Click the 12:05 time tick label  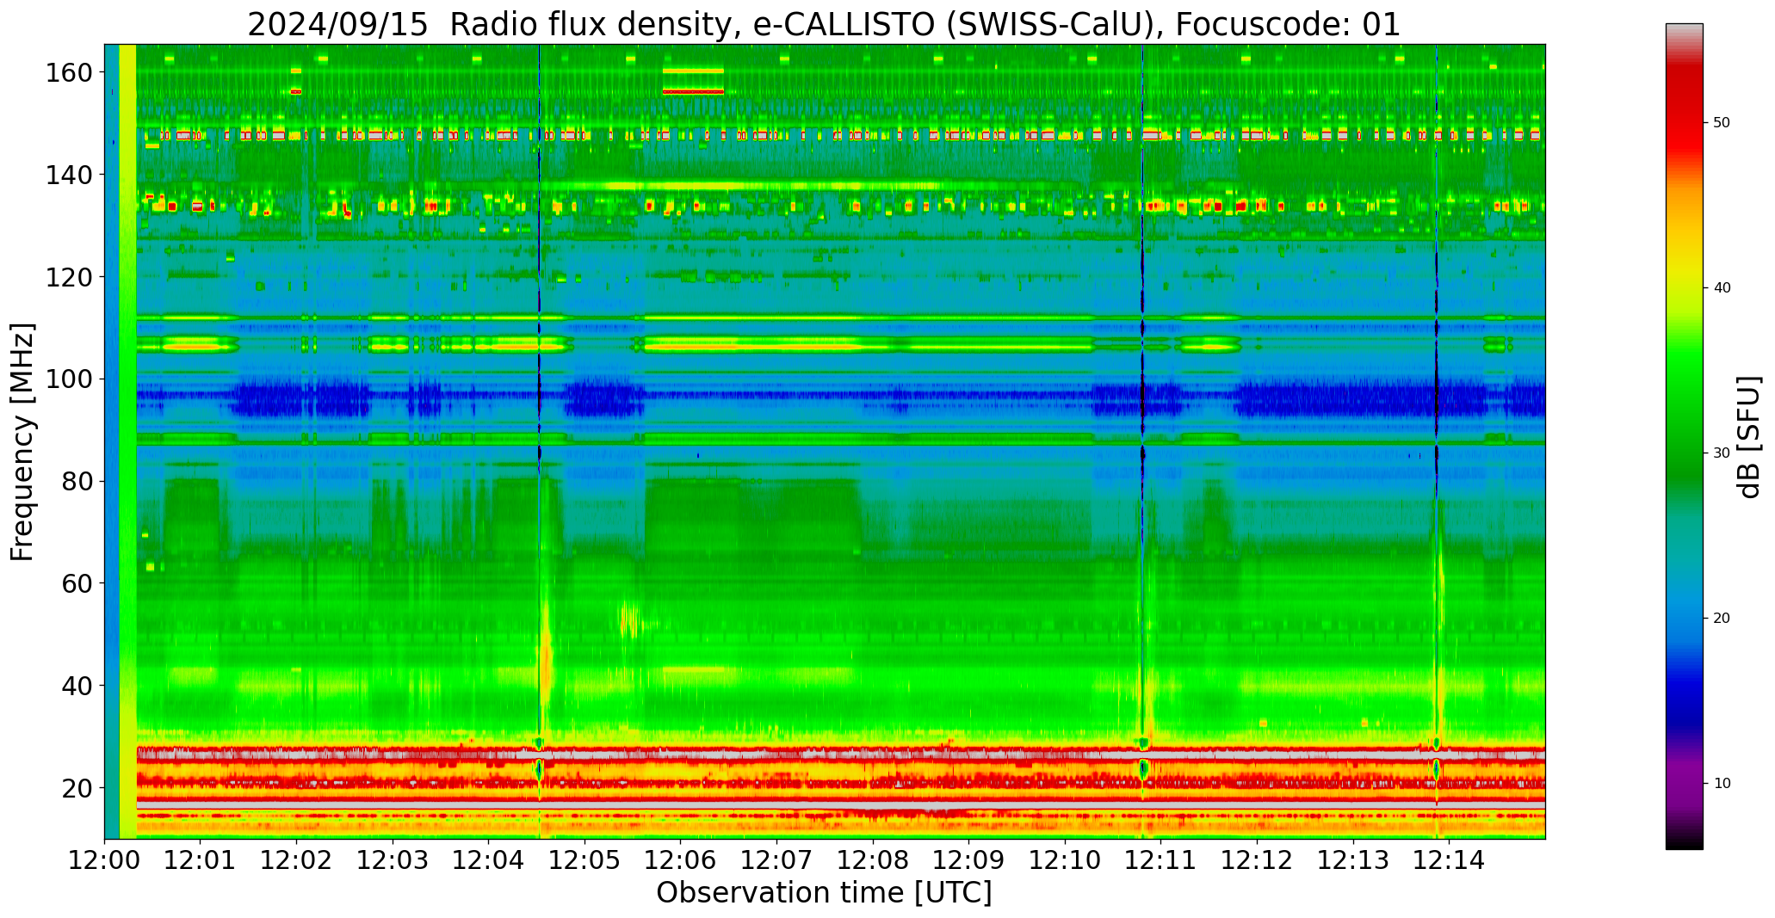coord(585,860)
